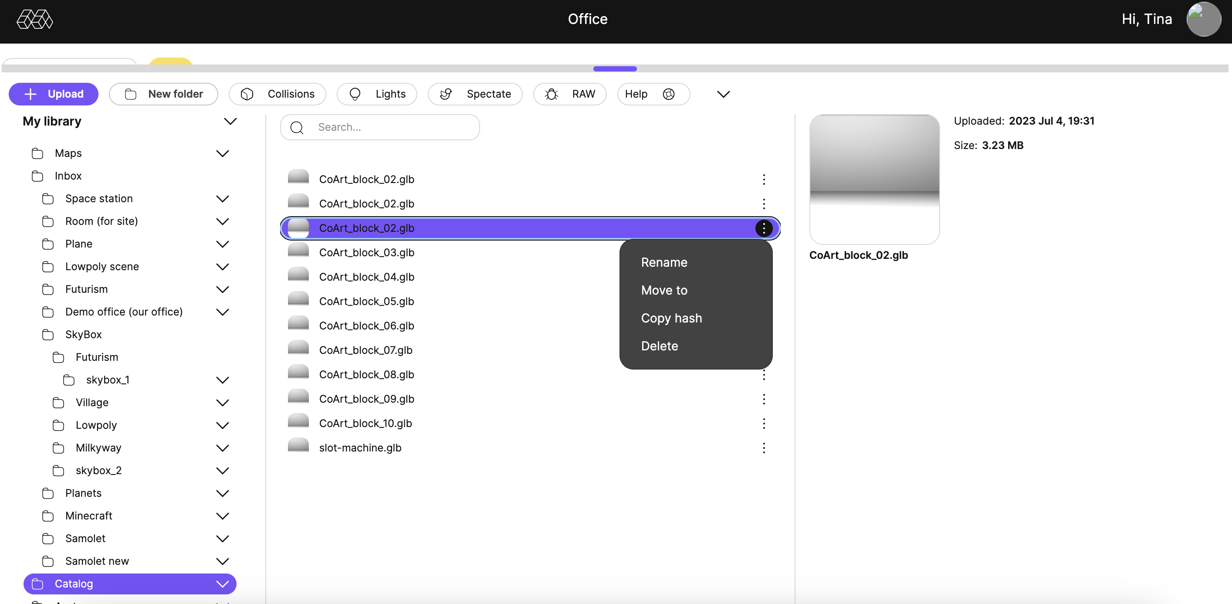Click the search magnifier icon

pos(297,128)
